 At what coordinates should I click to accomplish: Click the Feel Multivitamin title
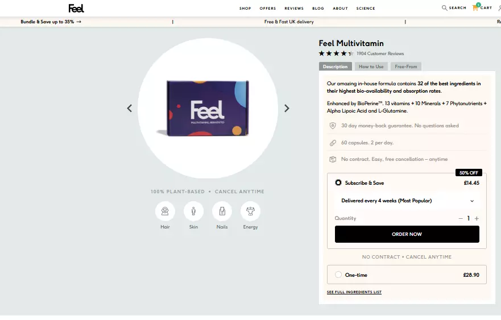point(351,43)
